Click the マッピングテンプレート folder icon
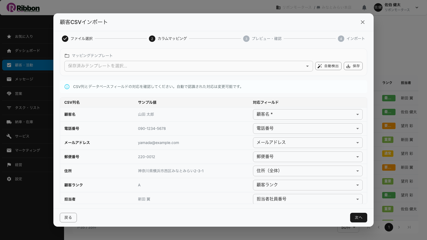427x240 pixels. point(67,56)
